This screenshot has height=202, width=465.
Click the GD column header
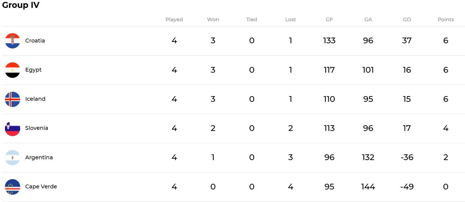(407, 20)
